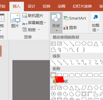
Task: Choose snip diagonal corner rectangle
Action: tap(78, 75)
